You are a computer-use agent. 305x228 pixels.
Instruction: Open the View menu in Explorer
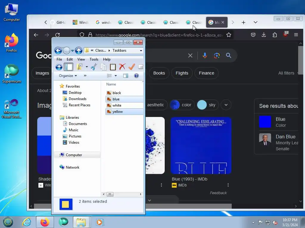point(81,59)
